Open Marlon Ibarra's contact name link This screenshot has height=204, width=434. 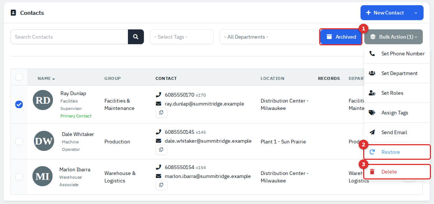[75, 169]
